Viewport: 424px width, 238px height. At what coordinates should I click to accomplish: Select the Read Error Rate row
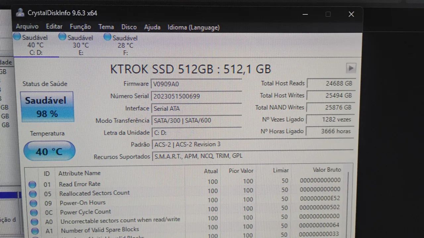pyautogui.click(x=186, y=182)
